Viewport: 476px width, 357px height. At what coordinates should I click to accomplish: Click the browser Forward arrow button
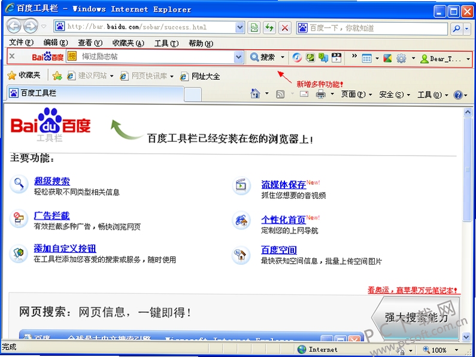coord(31,27)
